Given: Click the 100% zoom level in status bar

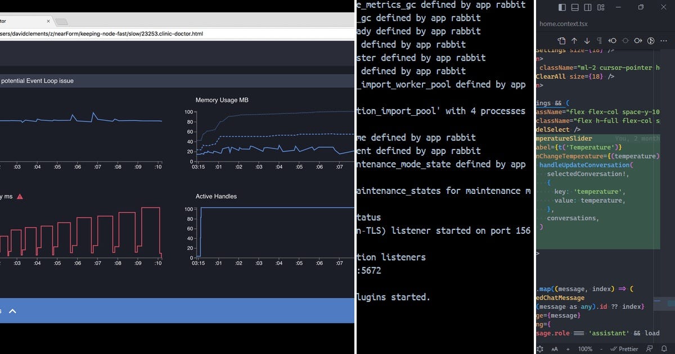Looking at the screenshot, I should 585,349.
